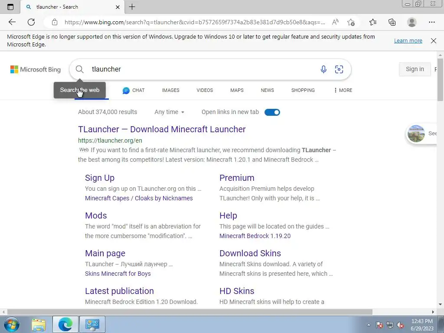Open Minecraft Bedrock 1.19.20 link
This screenshot has width=444, height=333.
tap(255, 236)
